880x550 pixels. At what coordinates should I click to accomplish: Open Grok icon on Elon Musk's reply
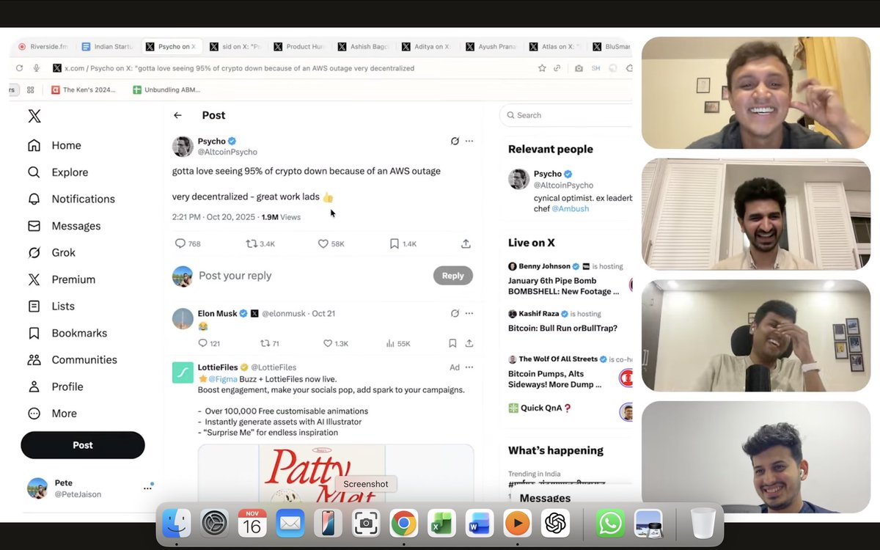455,313
